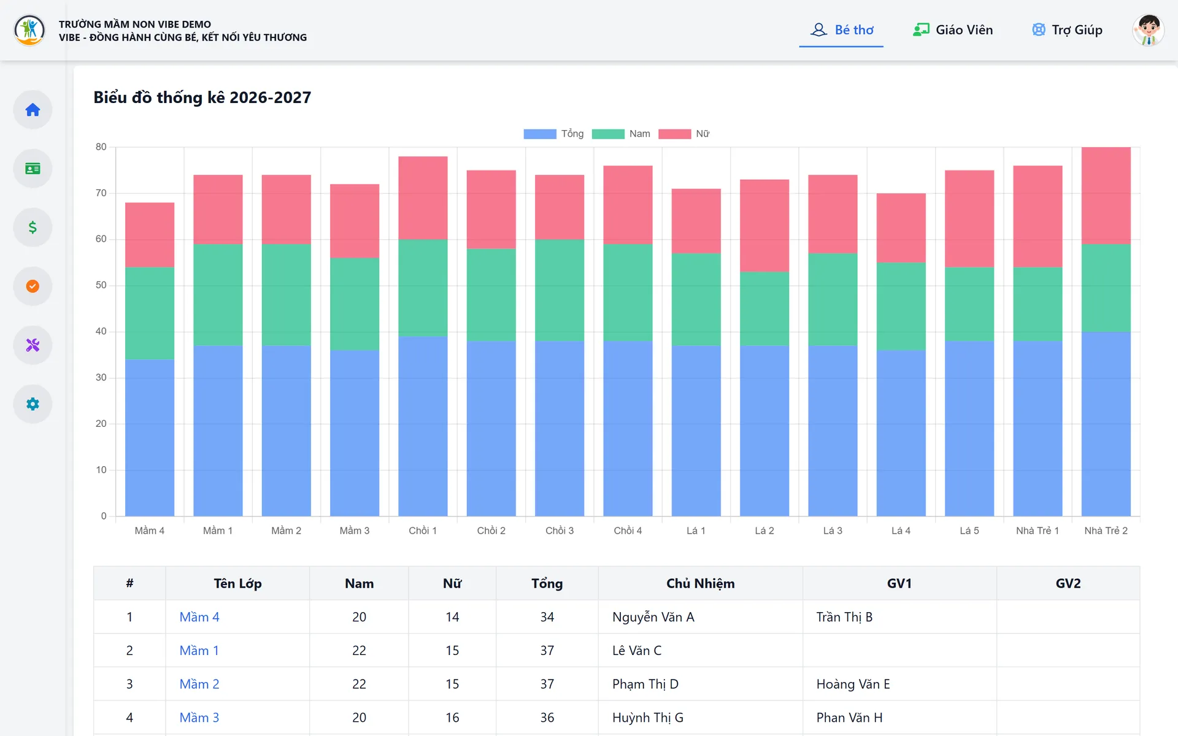Select the cell Phan Văn H

click(899, 718)
